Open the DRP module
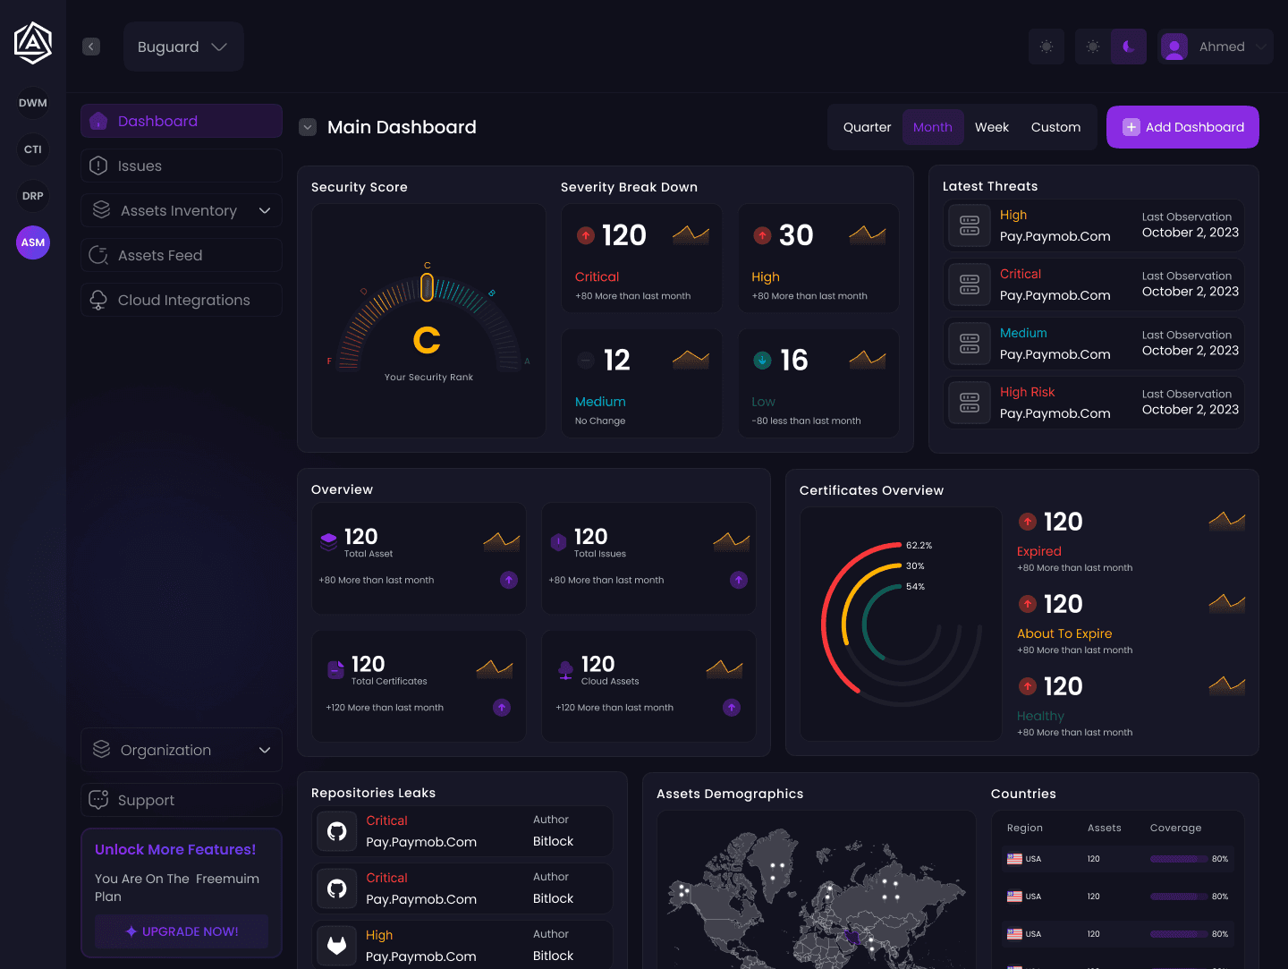Viewport: 1288px width, 969px height. pyautogui.click(x=32, y=196)
